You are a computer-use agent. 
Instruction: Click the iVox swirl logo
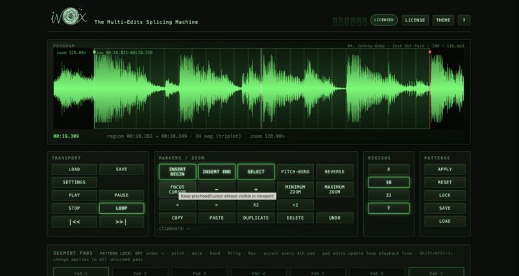[x=69, y=17]
